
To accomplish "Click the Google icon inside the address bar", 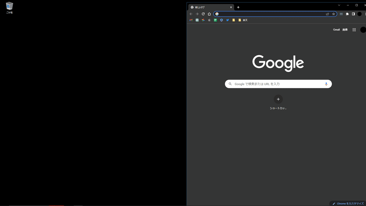I will point(217,14).
